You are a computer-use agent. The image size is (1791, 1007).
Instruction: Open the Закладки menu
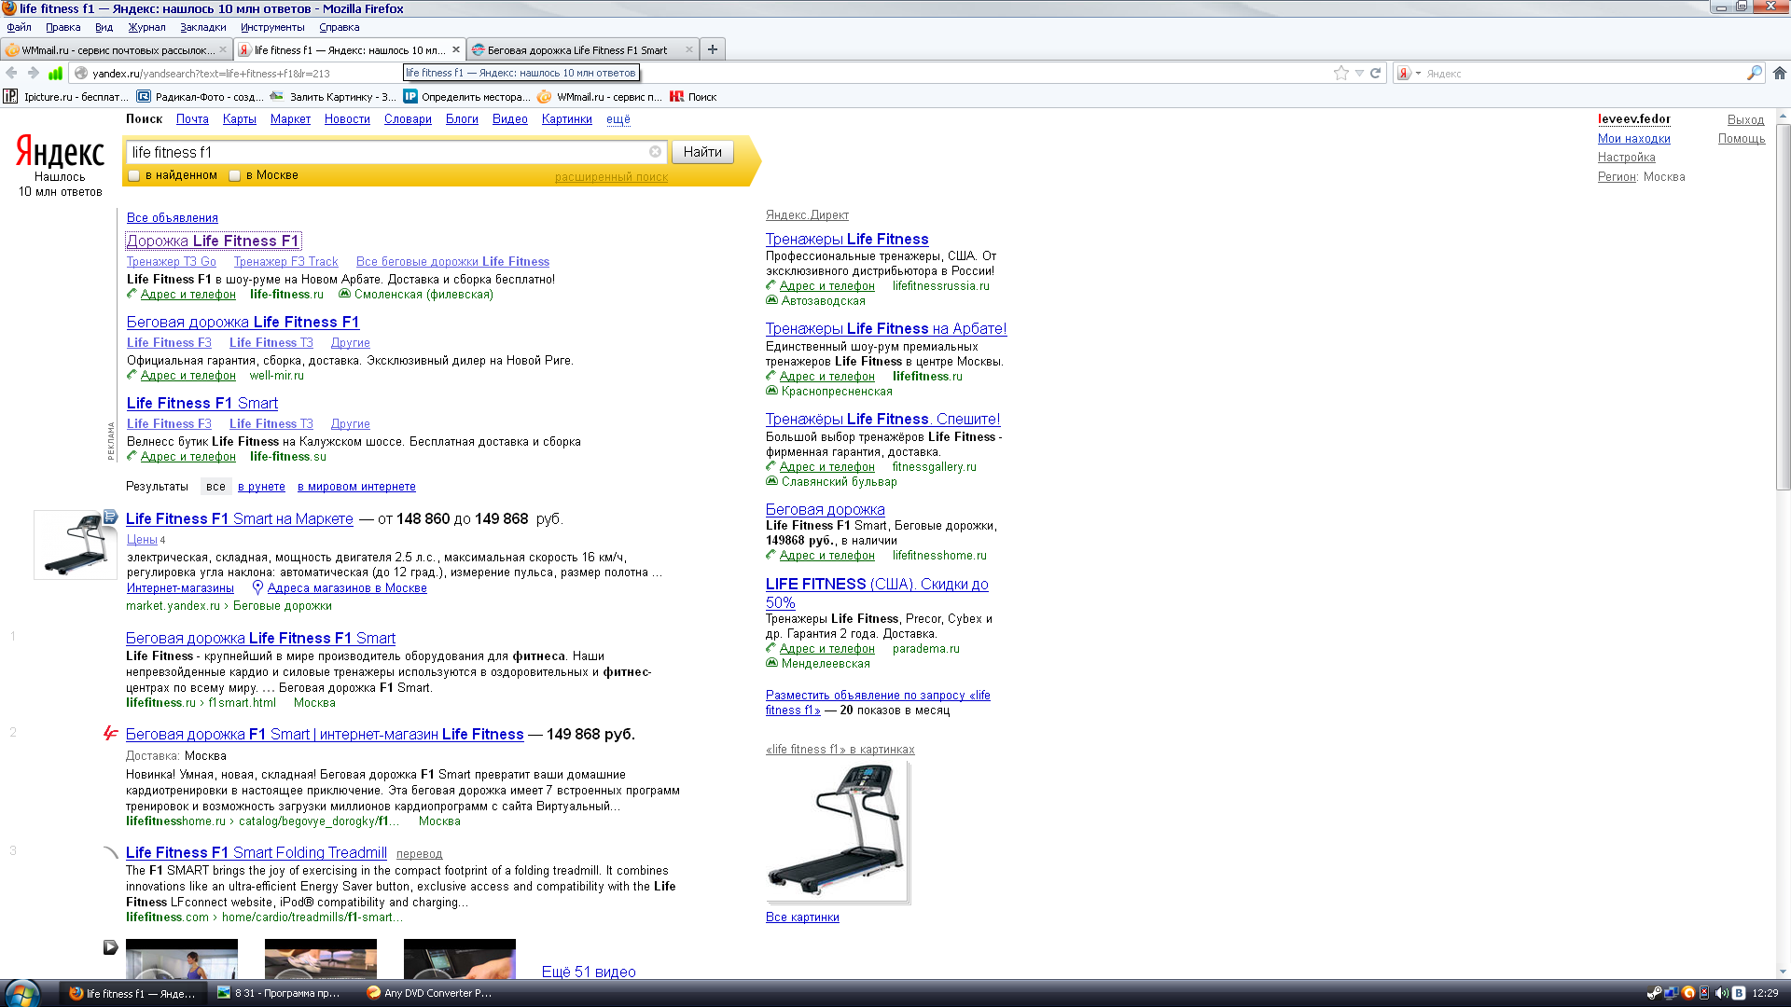point(202,27)
